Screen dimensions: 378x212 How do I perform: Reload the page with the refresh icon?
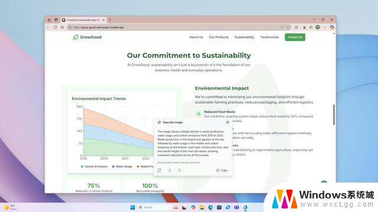click(56, 28)
